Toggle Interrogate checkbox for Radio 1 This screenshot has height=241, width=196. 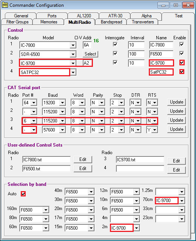(115, 45)
